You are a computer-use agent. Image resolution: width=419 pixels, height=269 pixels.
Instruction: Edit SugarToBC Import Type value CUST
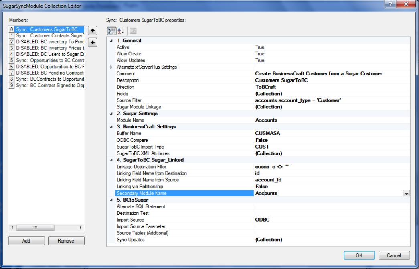point(332,147)
